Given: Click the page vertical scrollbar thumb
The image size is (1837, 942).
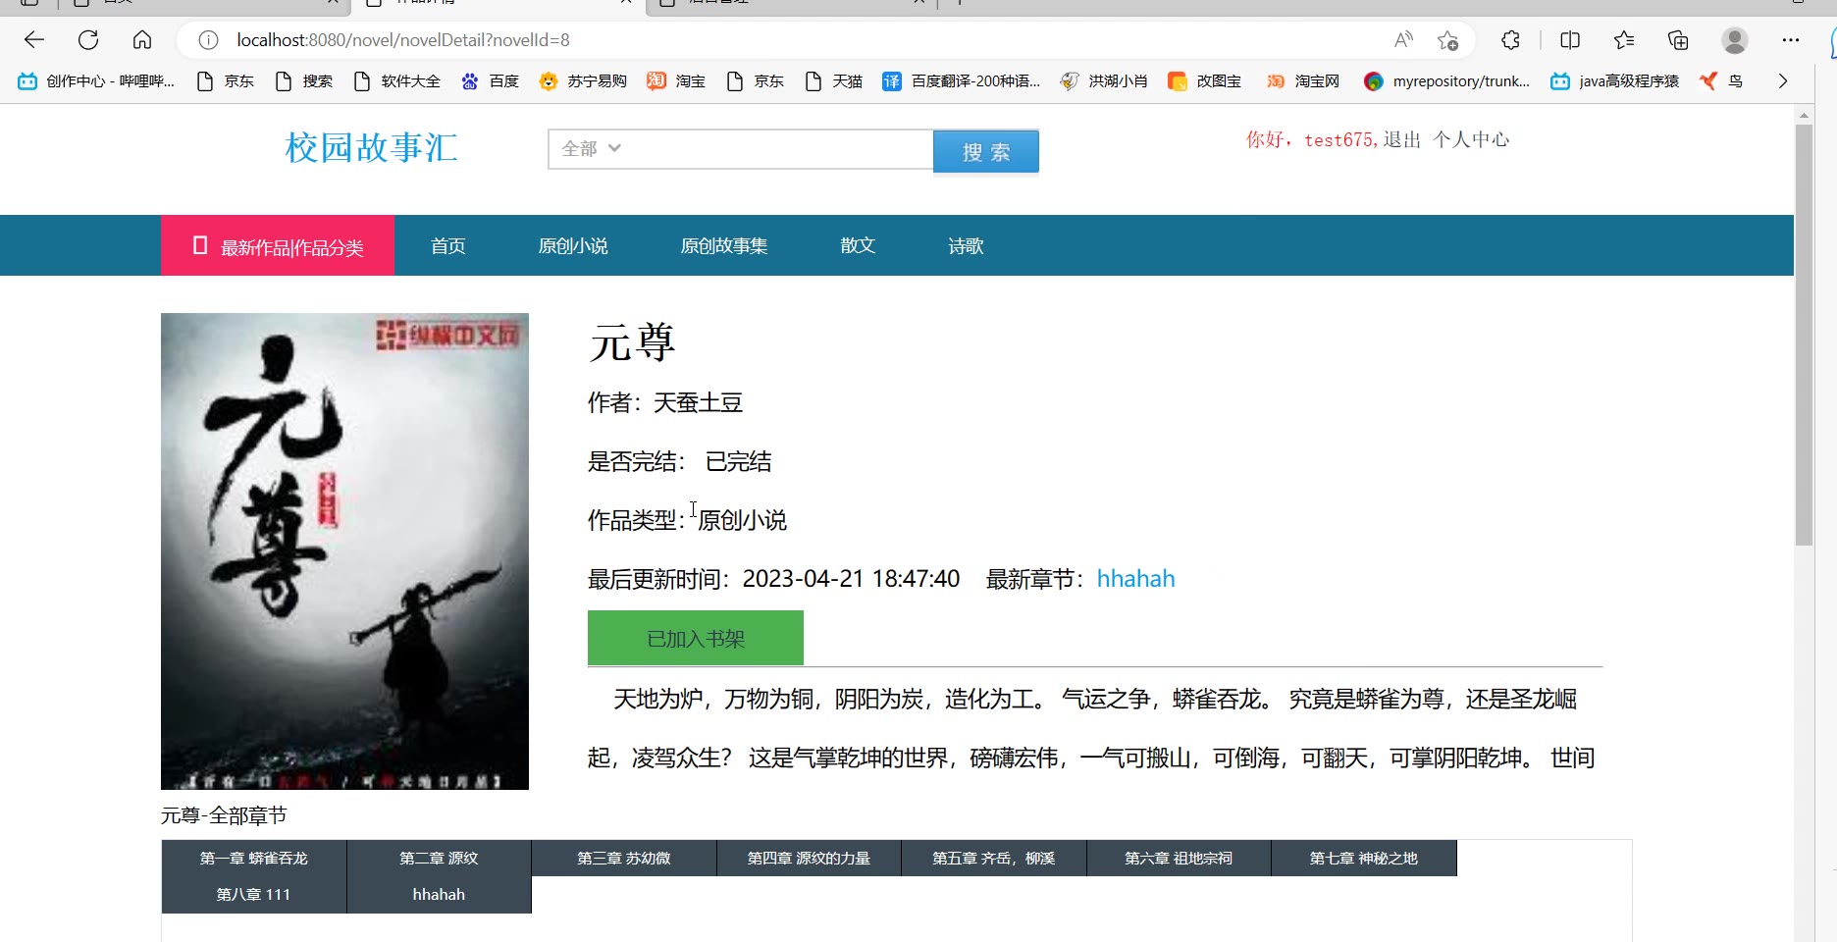Looking at the screenshot, I should (x=1804, y=334).
